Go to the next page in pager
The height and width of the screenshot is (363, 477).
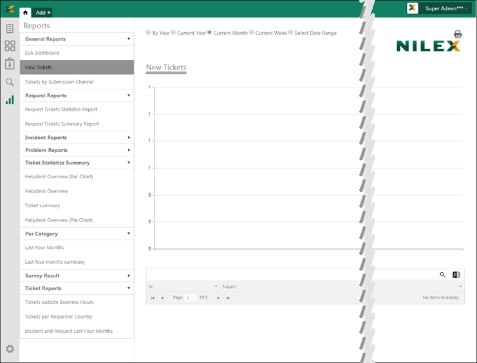point(218,298)
